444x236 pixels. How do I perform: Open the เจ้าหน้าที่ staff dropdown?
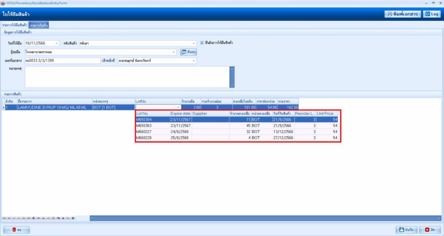point(194,61)
